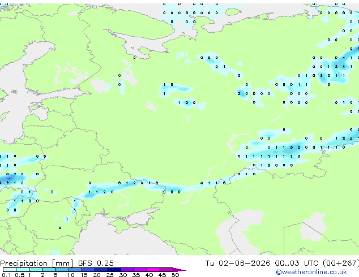The height and width of the screenshot is (277, 359).
Task: Click the '0.5' legend scale label
Action: click(x=20, y=275)
